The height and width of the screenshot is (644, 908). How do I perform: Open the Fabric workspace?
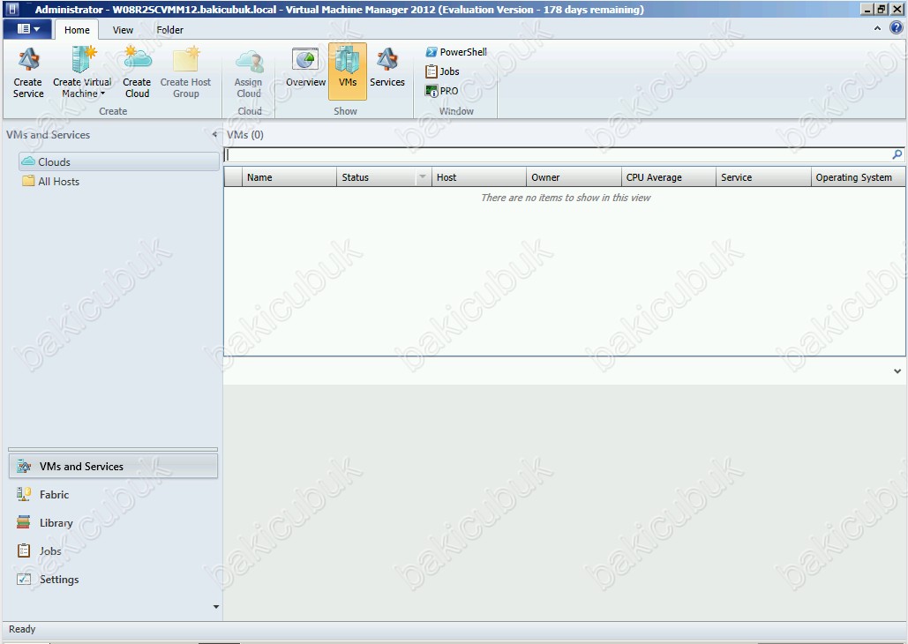[54, 495]
